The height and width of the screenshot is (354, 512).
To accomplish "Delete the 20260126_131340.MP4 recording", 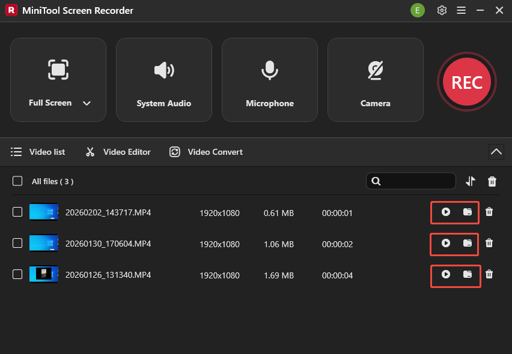I will pyautogui.click(x=489, y=275).
